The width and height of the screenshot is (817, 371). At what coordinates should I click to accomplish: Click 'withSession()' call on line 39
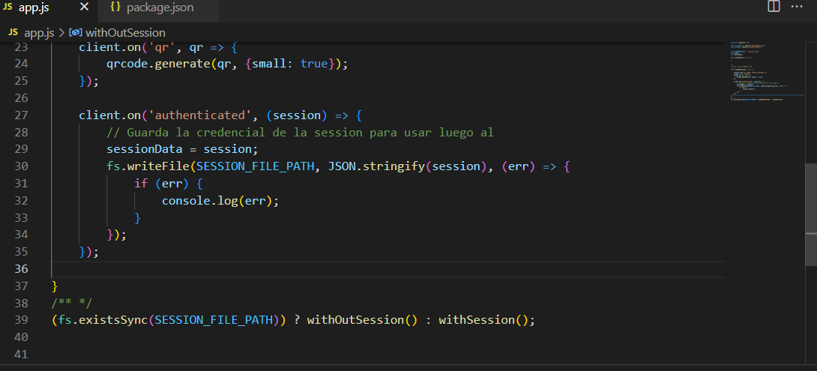tap(483, 320)
